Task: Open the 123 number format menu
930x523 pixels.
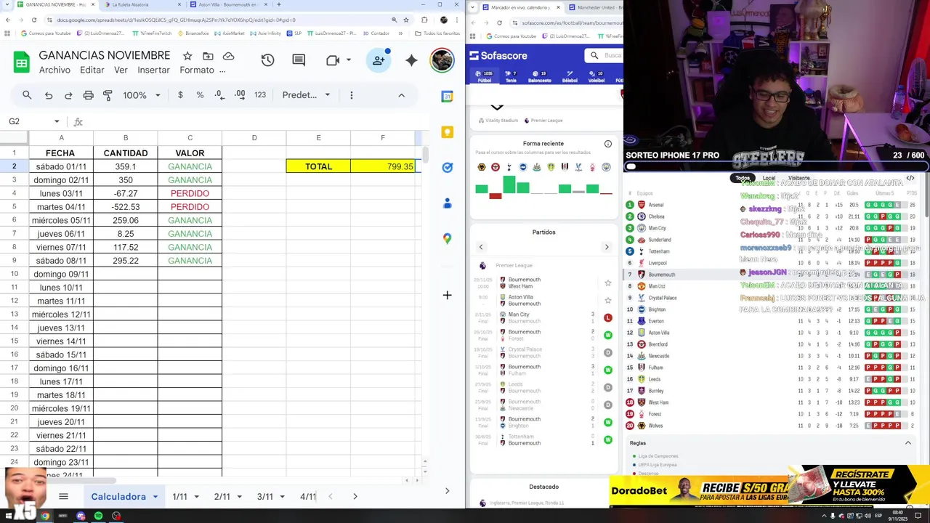Action: (260, 95)
